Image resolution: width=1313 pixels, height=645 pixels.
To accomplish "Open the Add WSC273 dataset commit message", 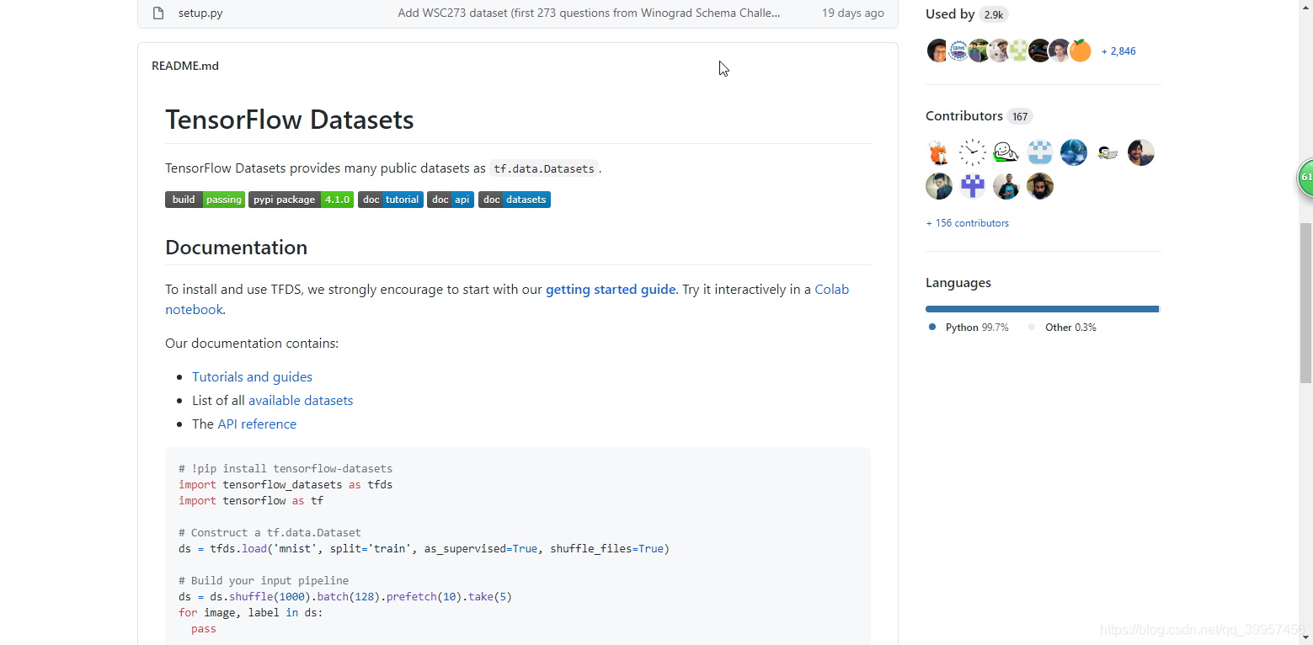I will [x=589, y=13].
